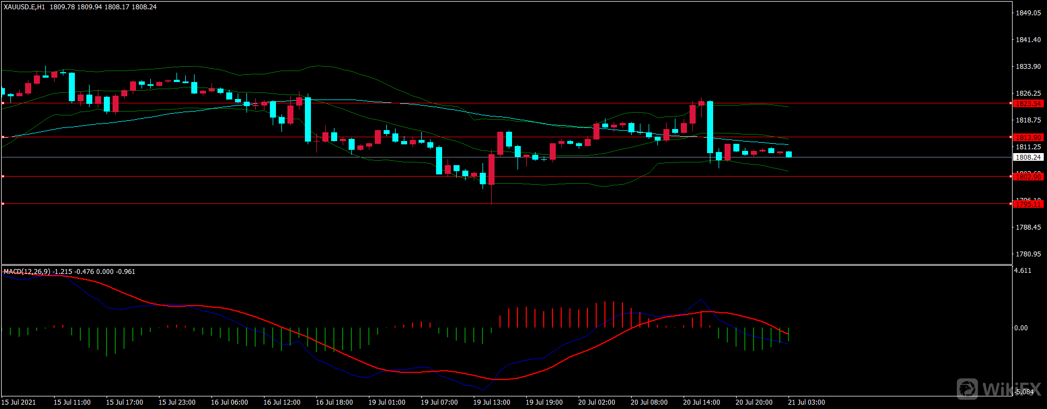Click the MACD(12,26,9) indicator label
This screenshot has height=409, width=1047.
[27, 272]
